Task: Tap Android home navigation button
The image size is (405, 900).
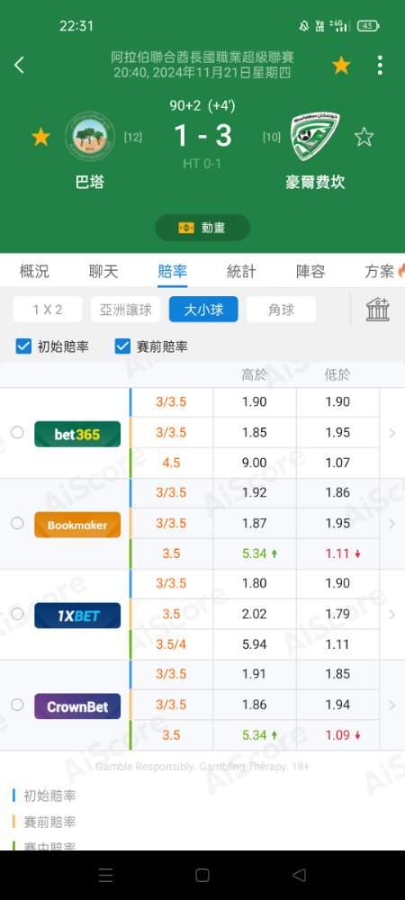Action: (202, 876)
